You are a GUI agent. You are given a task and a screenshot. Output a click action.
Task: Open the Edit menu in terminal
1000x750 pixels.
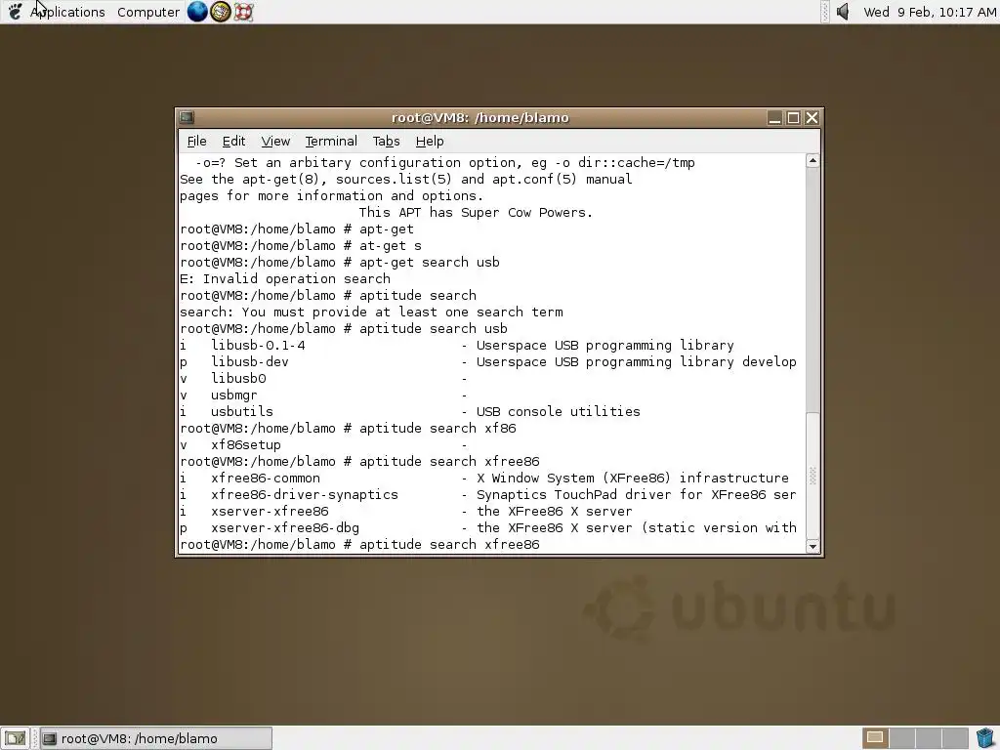point(233,141)
